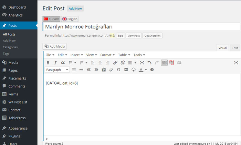Image resolution: width=241 pixels, height=145 pixels.
Task: Toggle strikethrough formatting
Action: 81,70
